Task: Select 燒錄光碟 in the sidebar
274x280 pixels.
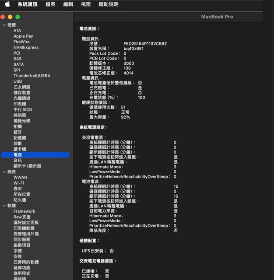Action: (22, 121)
